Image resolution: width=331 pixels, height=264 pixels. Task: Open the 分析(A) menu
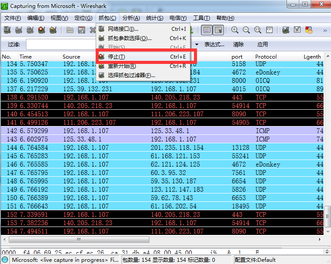tap(131, 18)
